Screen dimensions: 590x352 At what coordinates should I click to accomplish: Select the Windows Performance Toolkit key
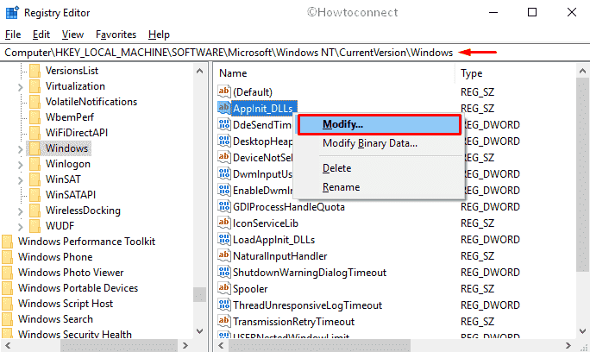(x=86, y=242)
